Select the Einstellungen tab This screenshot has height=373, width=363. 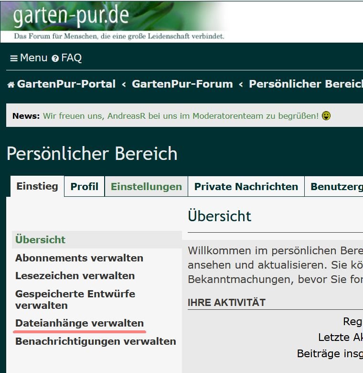pos(146,187)
